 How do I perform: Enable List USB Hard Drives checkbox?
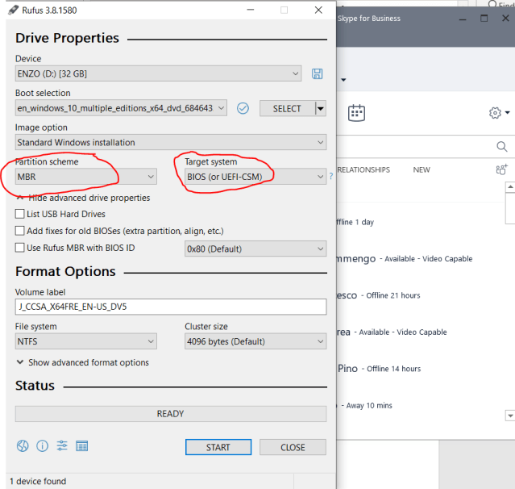20,215
